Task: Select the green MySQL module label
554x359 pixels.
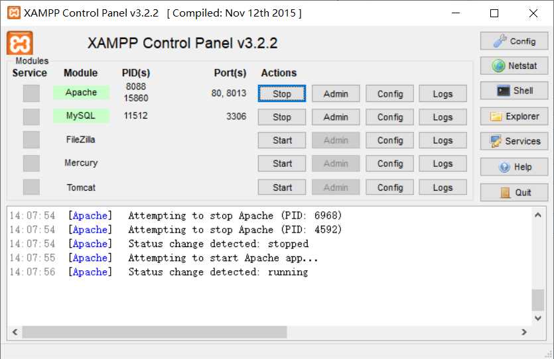Action: click(x=81, y=116)
